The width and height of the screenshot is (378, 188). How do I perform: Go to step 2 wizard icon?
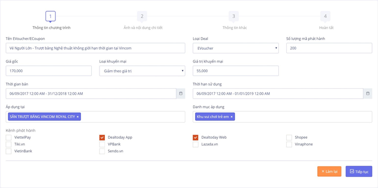pos(142,17)
